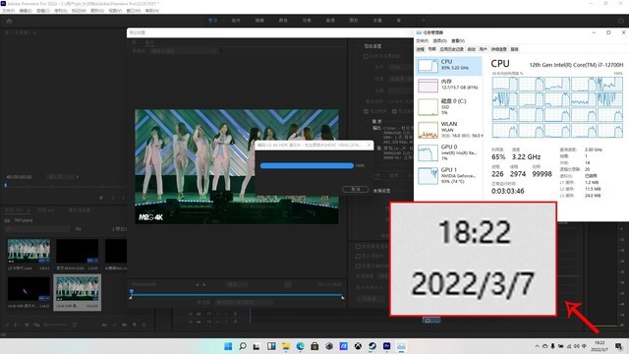Viewport: 629px width, 354px height.
Task: Click the cancel button in the encoding dialog
Action: coord(356,189)
